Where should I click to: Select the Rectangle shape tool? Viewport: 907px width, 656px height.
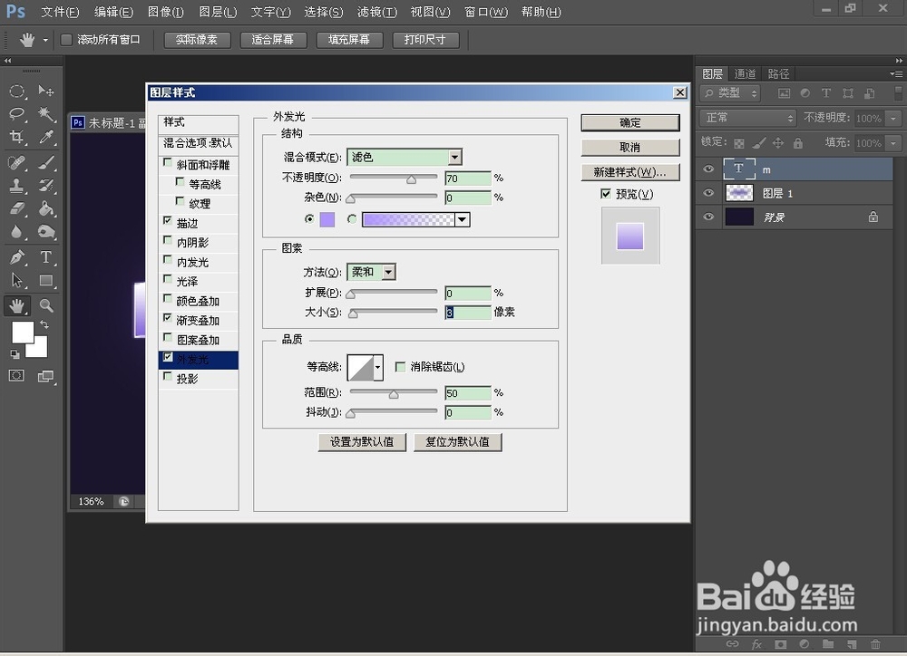click(45, 280)
